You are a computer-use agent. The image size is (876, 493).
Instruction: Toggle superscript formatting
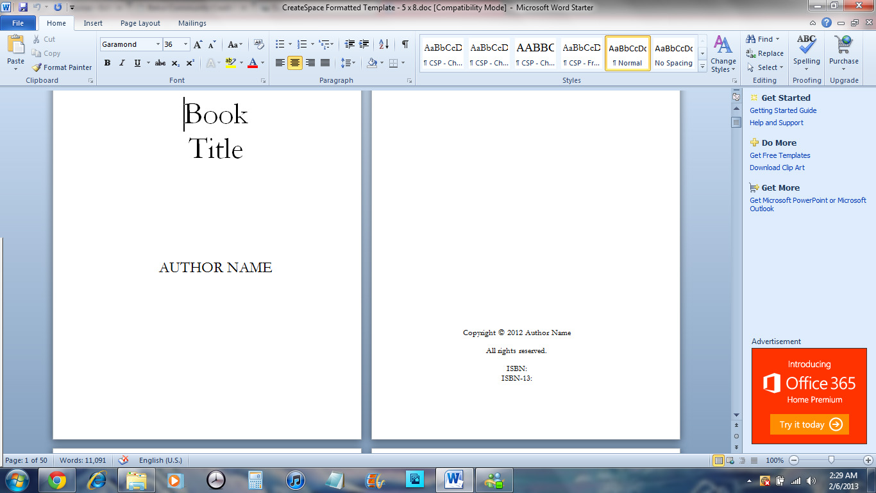tap(190, 63)
